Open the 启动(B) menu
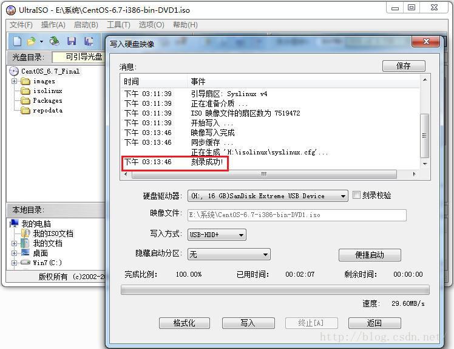Image resolution: width=454 pixels, height=349 pixels. tap(86, 25)
